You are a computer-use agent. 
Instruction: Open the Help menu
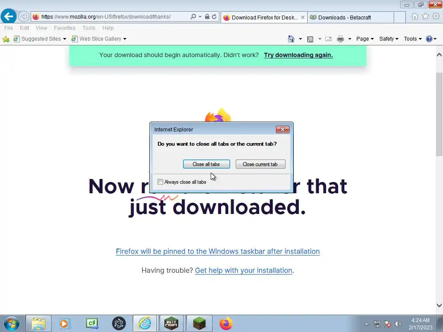108,28
